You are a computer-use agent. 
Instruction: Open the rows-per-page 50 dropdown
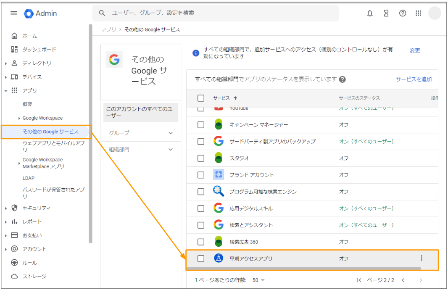click(258, 280)
